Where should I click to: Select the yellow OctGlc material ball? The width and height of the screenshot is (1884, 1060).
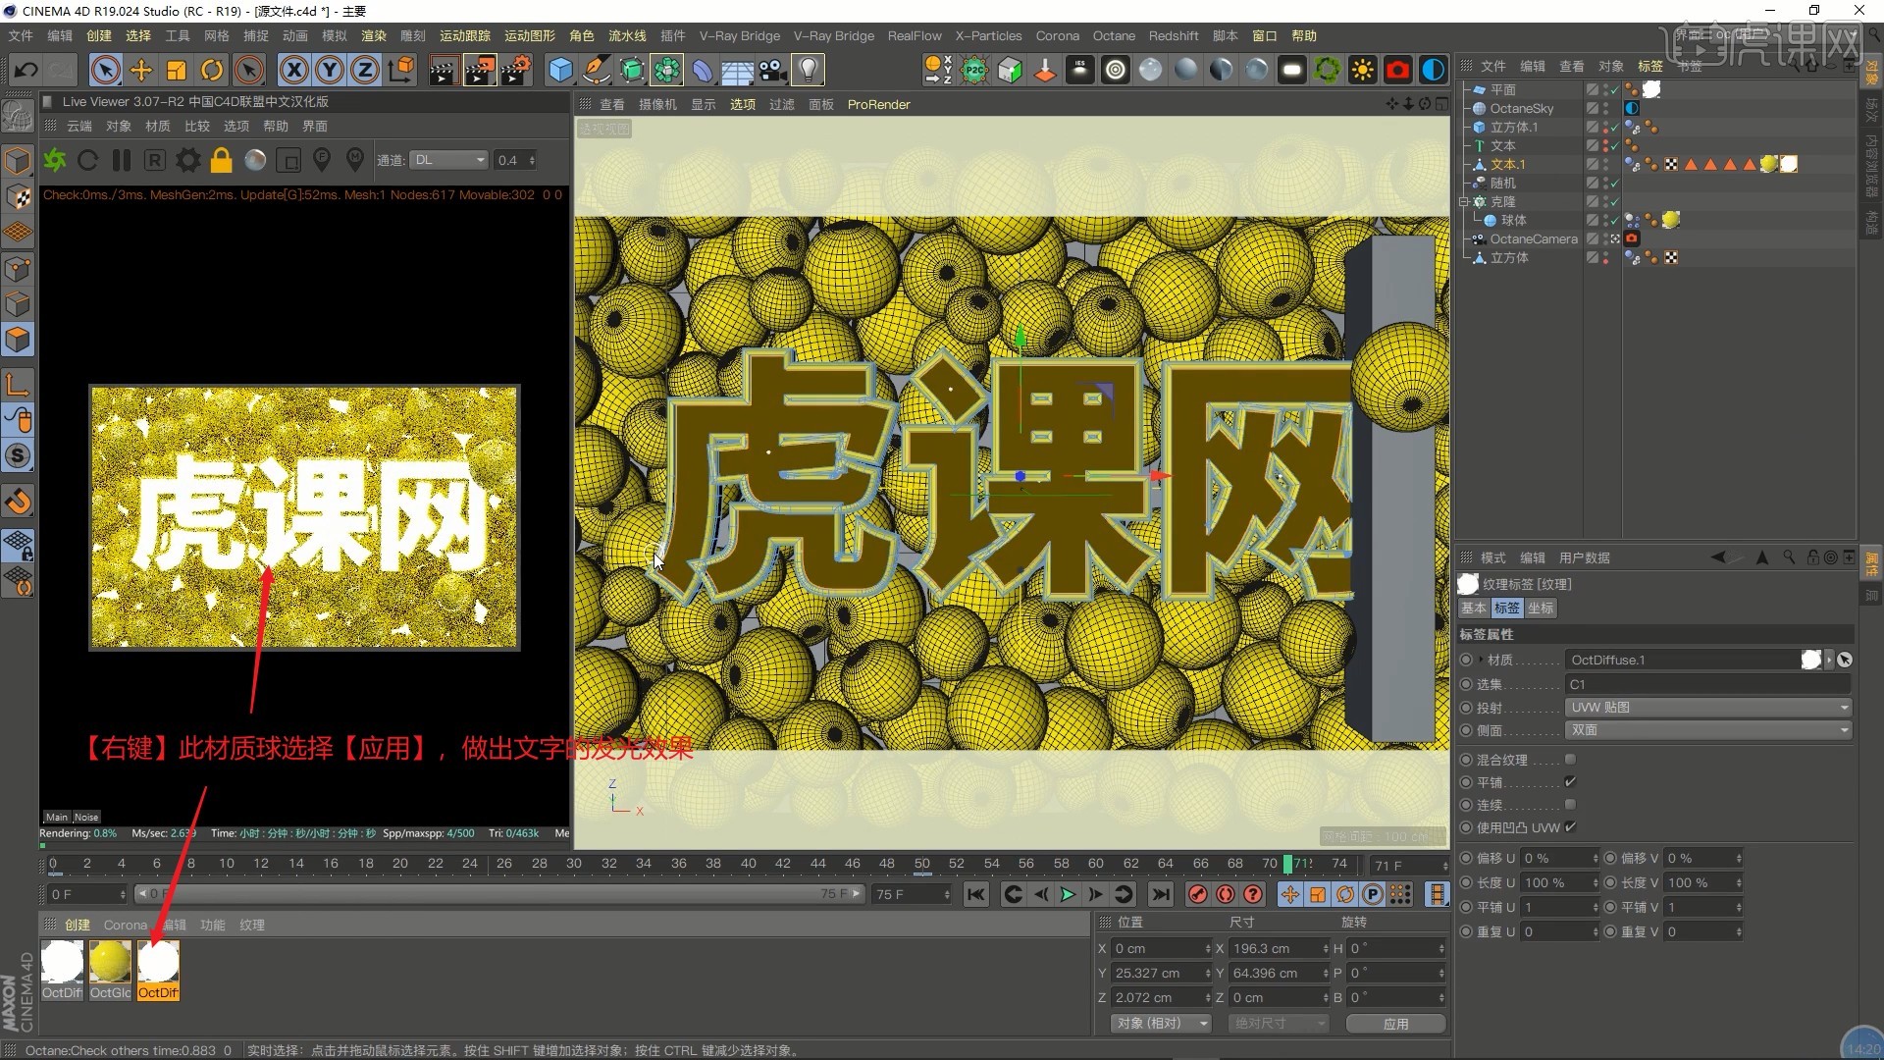coord(110,962)
